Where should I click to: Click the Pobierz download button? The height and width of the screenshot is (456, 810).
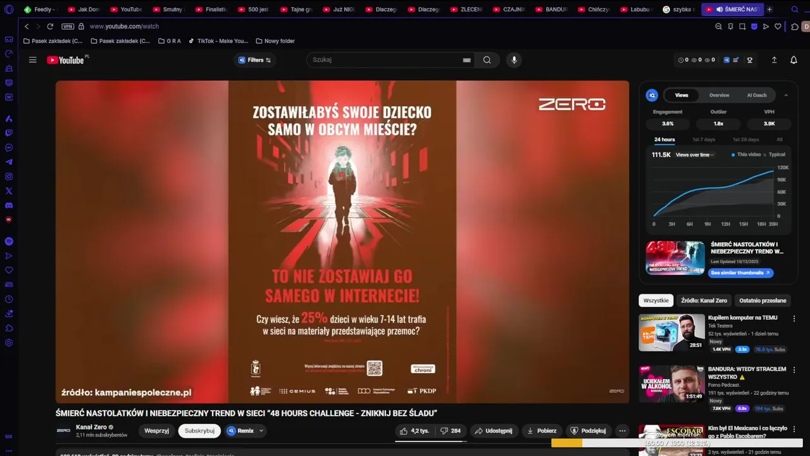click(x=542, y=431)
